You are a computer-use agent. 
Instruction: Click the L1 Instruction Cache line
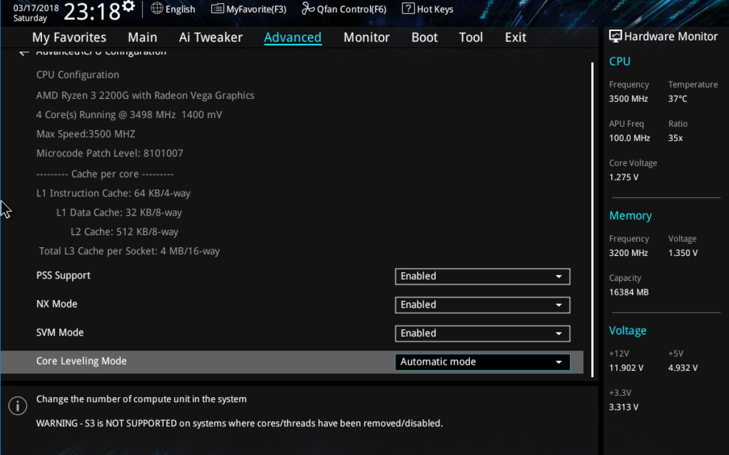[x=113, y=193]
